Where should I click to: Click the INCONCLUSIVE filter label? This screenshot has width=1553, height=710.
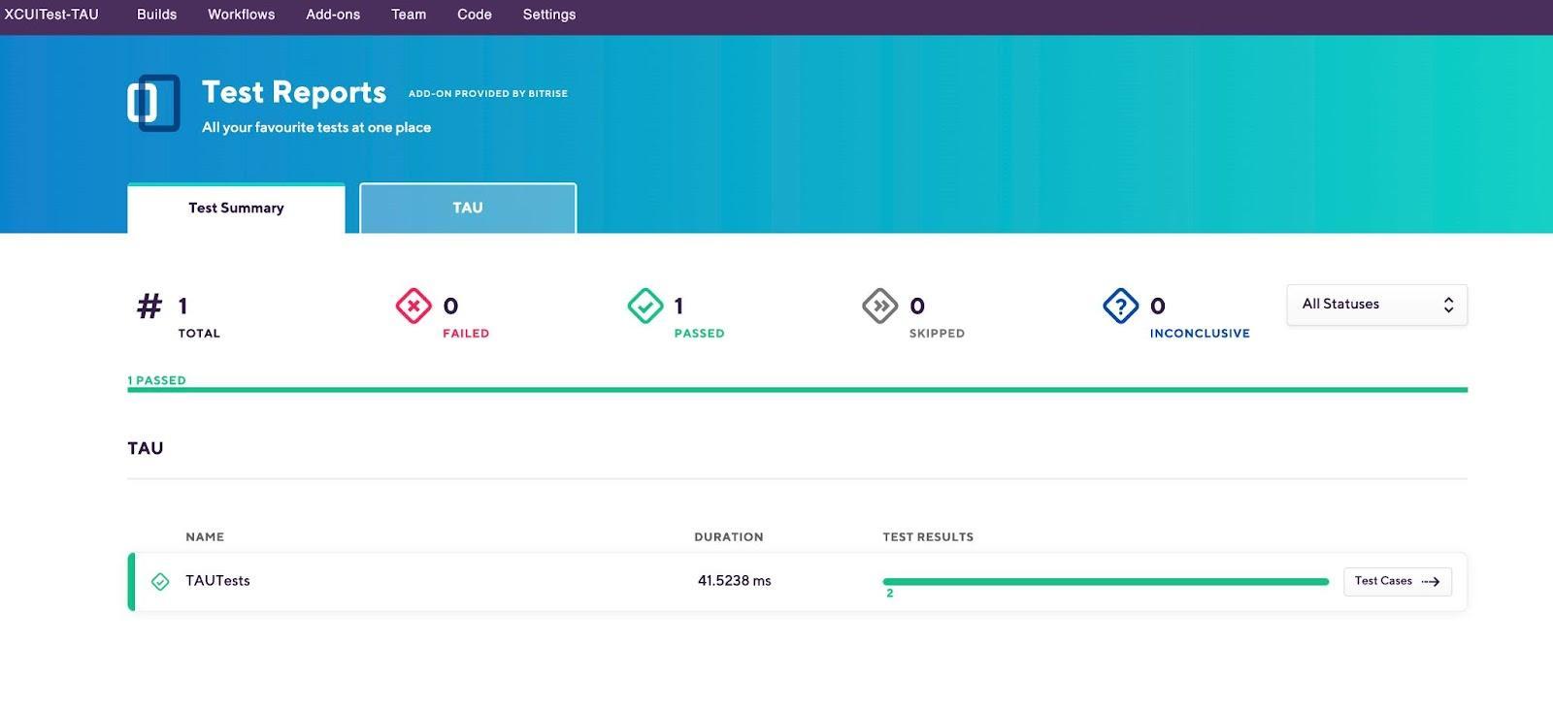pyautogui.click(x=1200, y=334)
